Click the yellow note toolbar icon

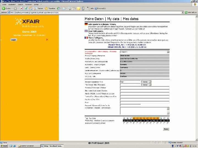79,8
